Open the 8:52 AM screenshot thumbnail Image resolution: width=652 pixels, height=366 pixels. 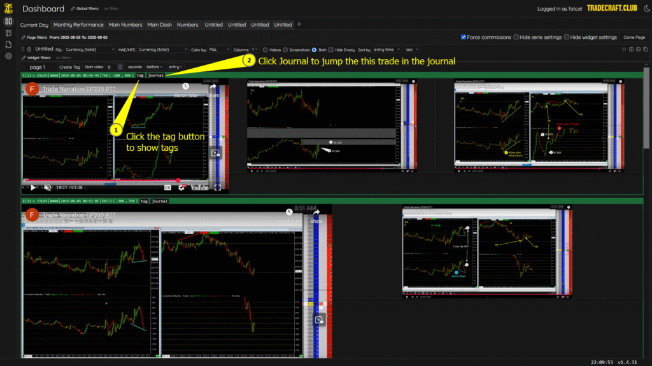point(487,251)
